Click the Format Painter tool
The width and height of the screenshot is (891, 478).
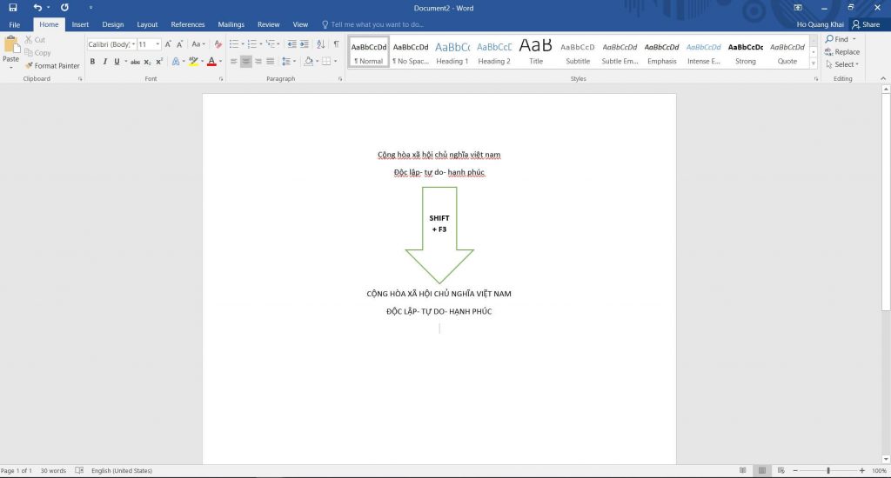[x=52, y=66]
